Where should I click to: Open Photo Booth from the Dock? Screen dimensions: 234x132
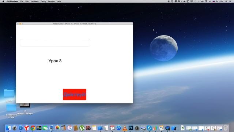pyautogui.click(x=88, y=128)
